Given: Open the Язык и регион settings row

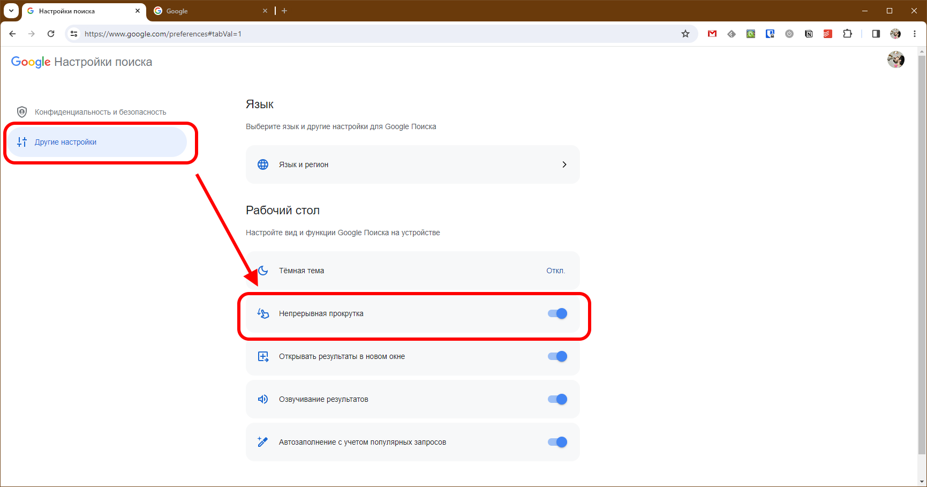Looking at the screenshot, I should [412, 164].
